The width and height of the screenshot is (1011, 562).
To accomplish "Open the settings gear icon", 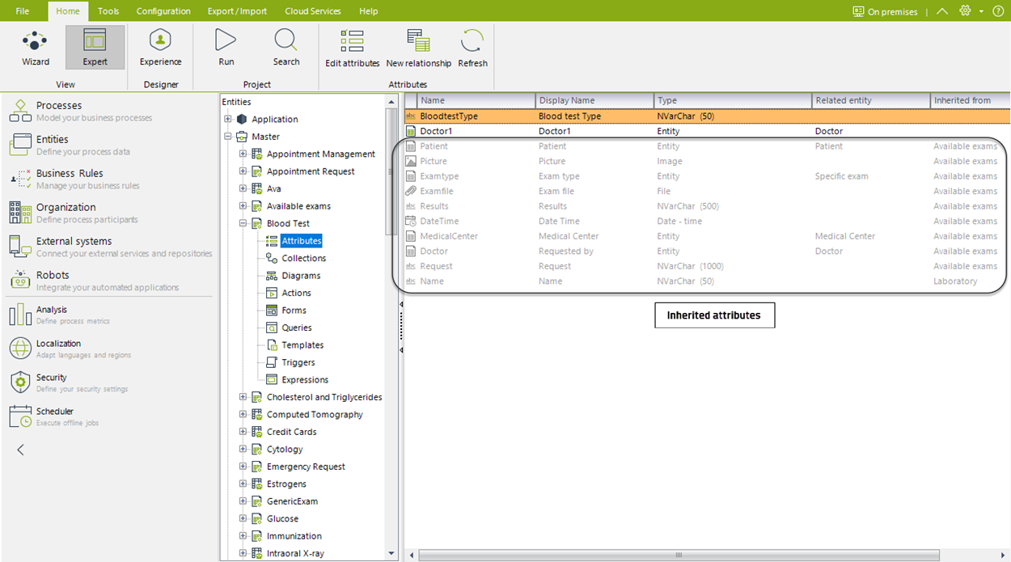I will pyautogui.click(x=965, y=11).
